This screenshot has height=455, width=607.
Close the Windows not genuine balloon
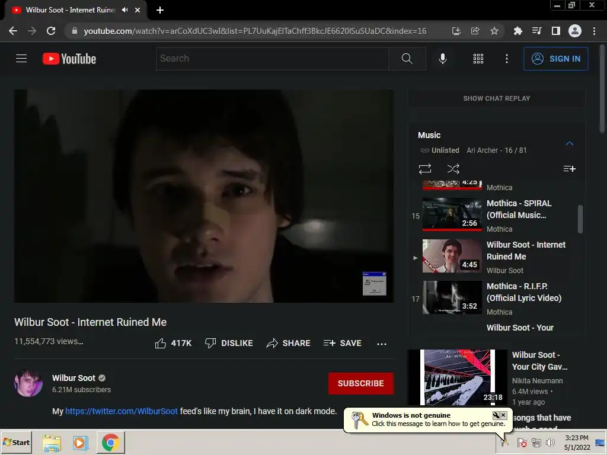click(503, 415)
